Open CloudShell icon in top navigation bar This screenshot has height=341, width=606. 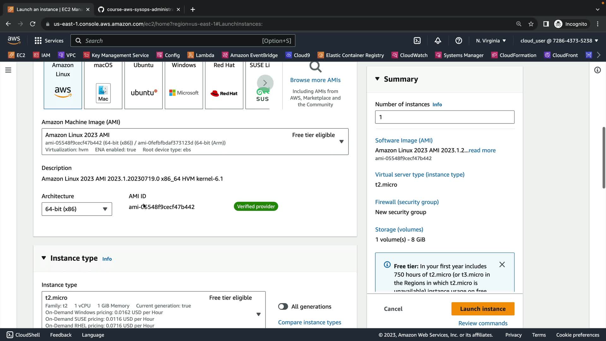(x=417, y=41)
